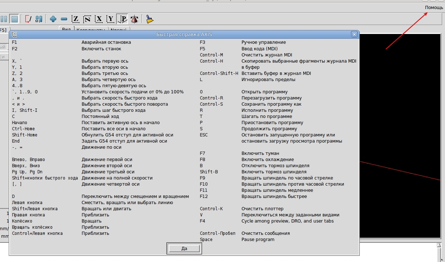The image size is (445, 262).
Task: Click the 'Выбрать первую ось' text
Action: coord(105,61)
